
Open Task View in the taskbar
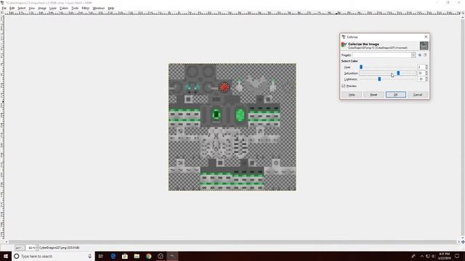[x=100, y=256]
